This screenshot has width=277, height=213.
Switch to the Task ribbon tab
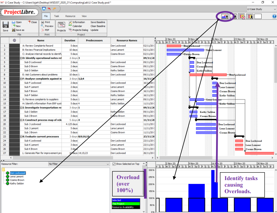(x=56, y=16)
